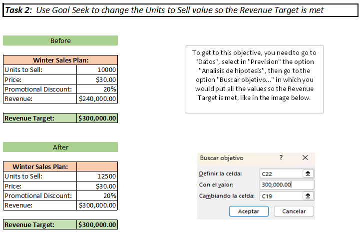Screen dimensions: 361x238
Task: Click the Buscar objetivo dialog title
Action: click(222, 158)
